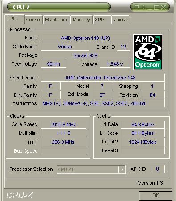Screen dimensions: 176x201
Task: Click the Core Speed value field
Action: click(63, 125)
